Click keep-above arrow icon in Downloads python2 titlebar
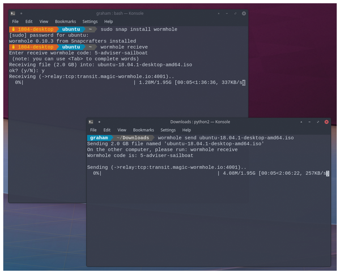Viewport: 340px width, 274px height. point(301,122)
